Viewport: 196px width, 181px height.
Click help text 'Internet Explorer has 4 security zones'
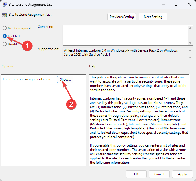(118, 98)
